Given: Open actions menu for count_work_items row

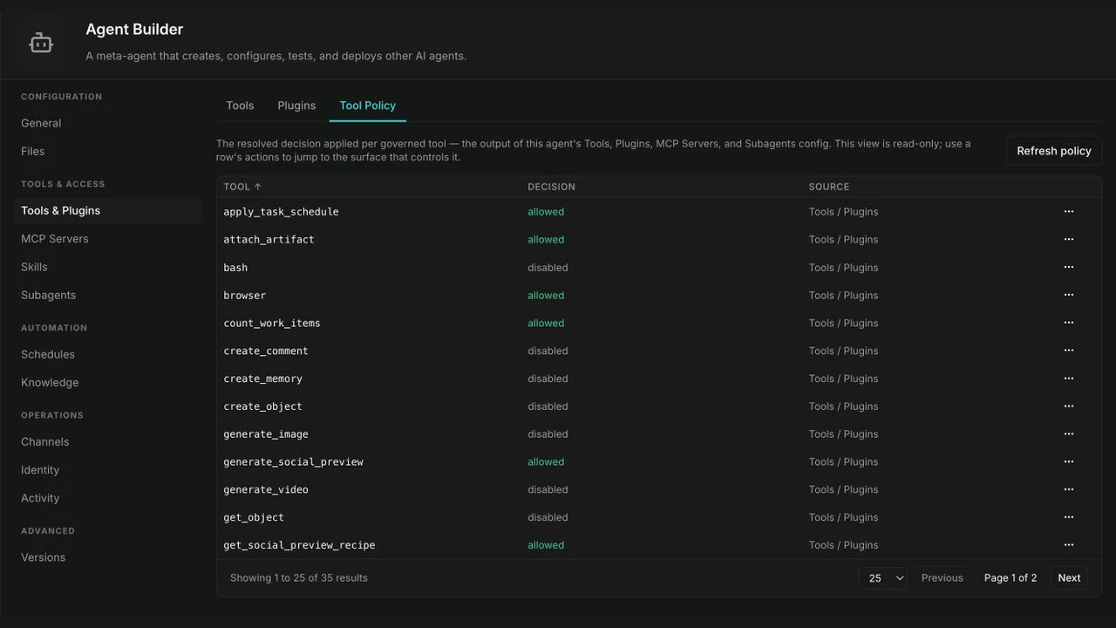Looking at the screenshot, I should coord(1068,324).
